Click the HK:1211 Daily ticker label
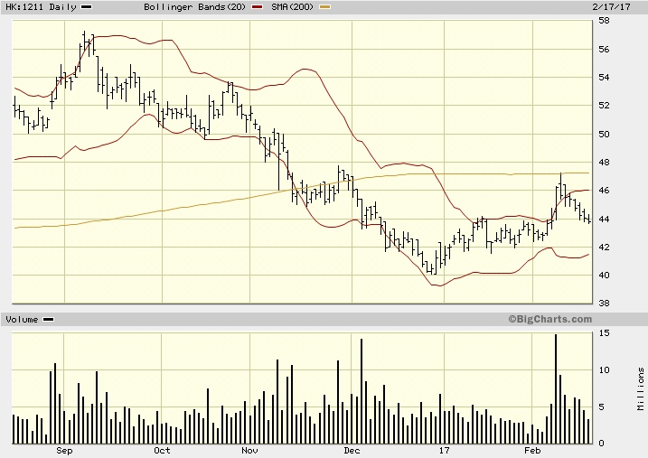The width and height of the screenshot is (648, 458). pos(41,7)
